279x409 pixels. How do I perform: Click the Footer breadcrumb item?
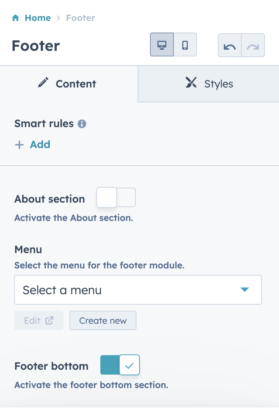click(81, 18)
